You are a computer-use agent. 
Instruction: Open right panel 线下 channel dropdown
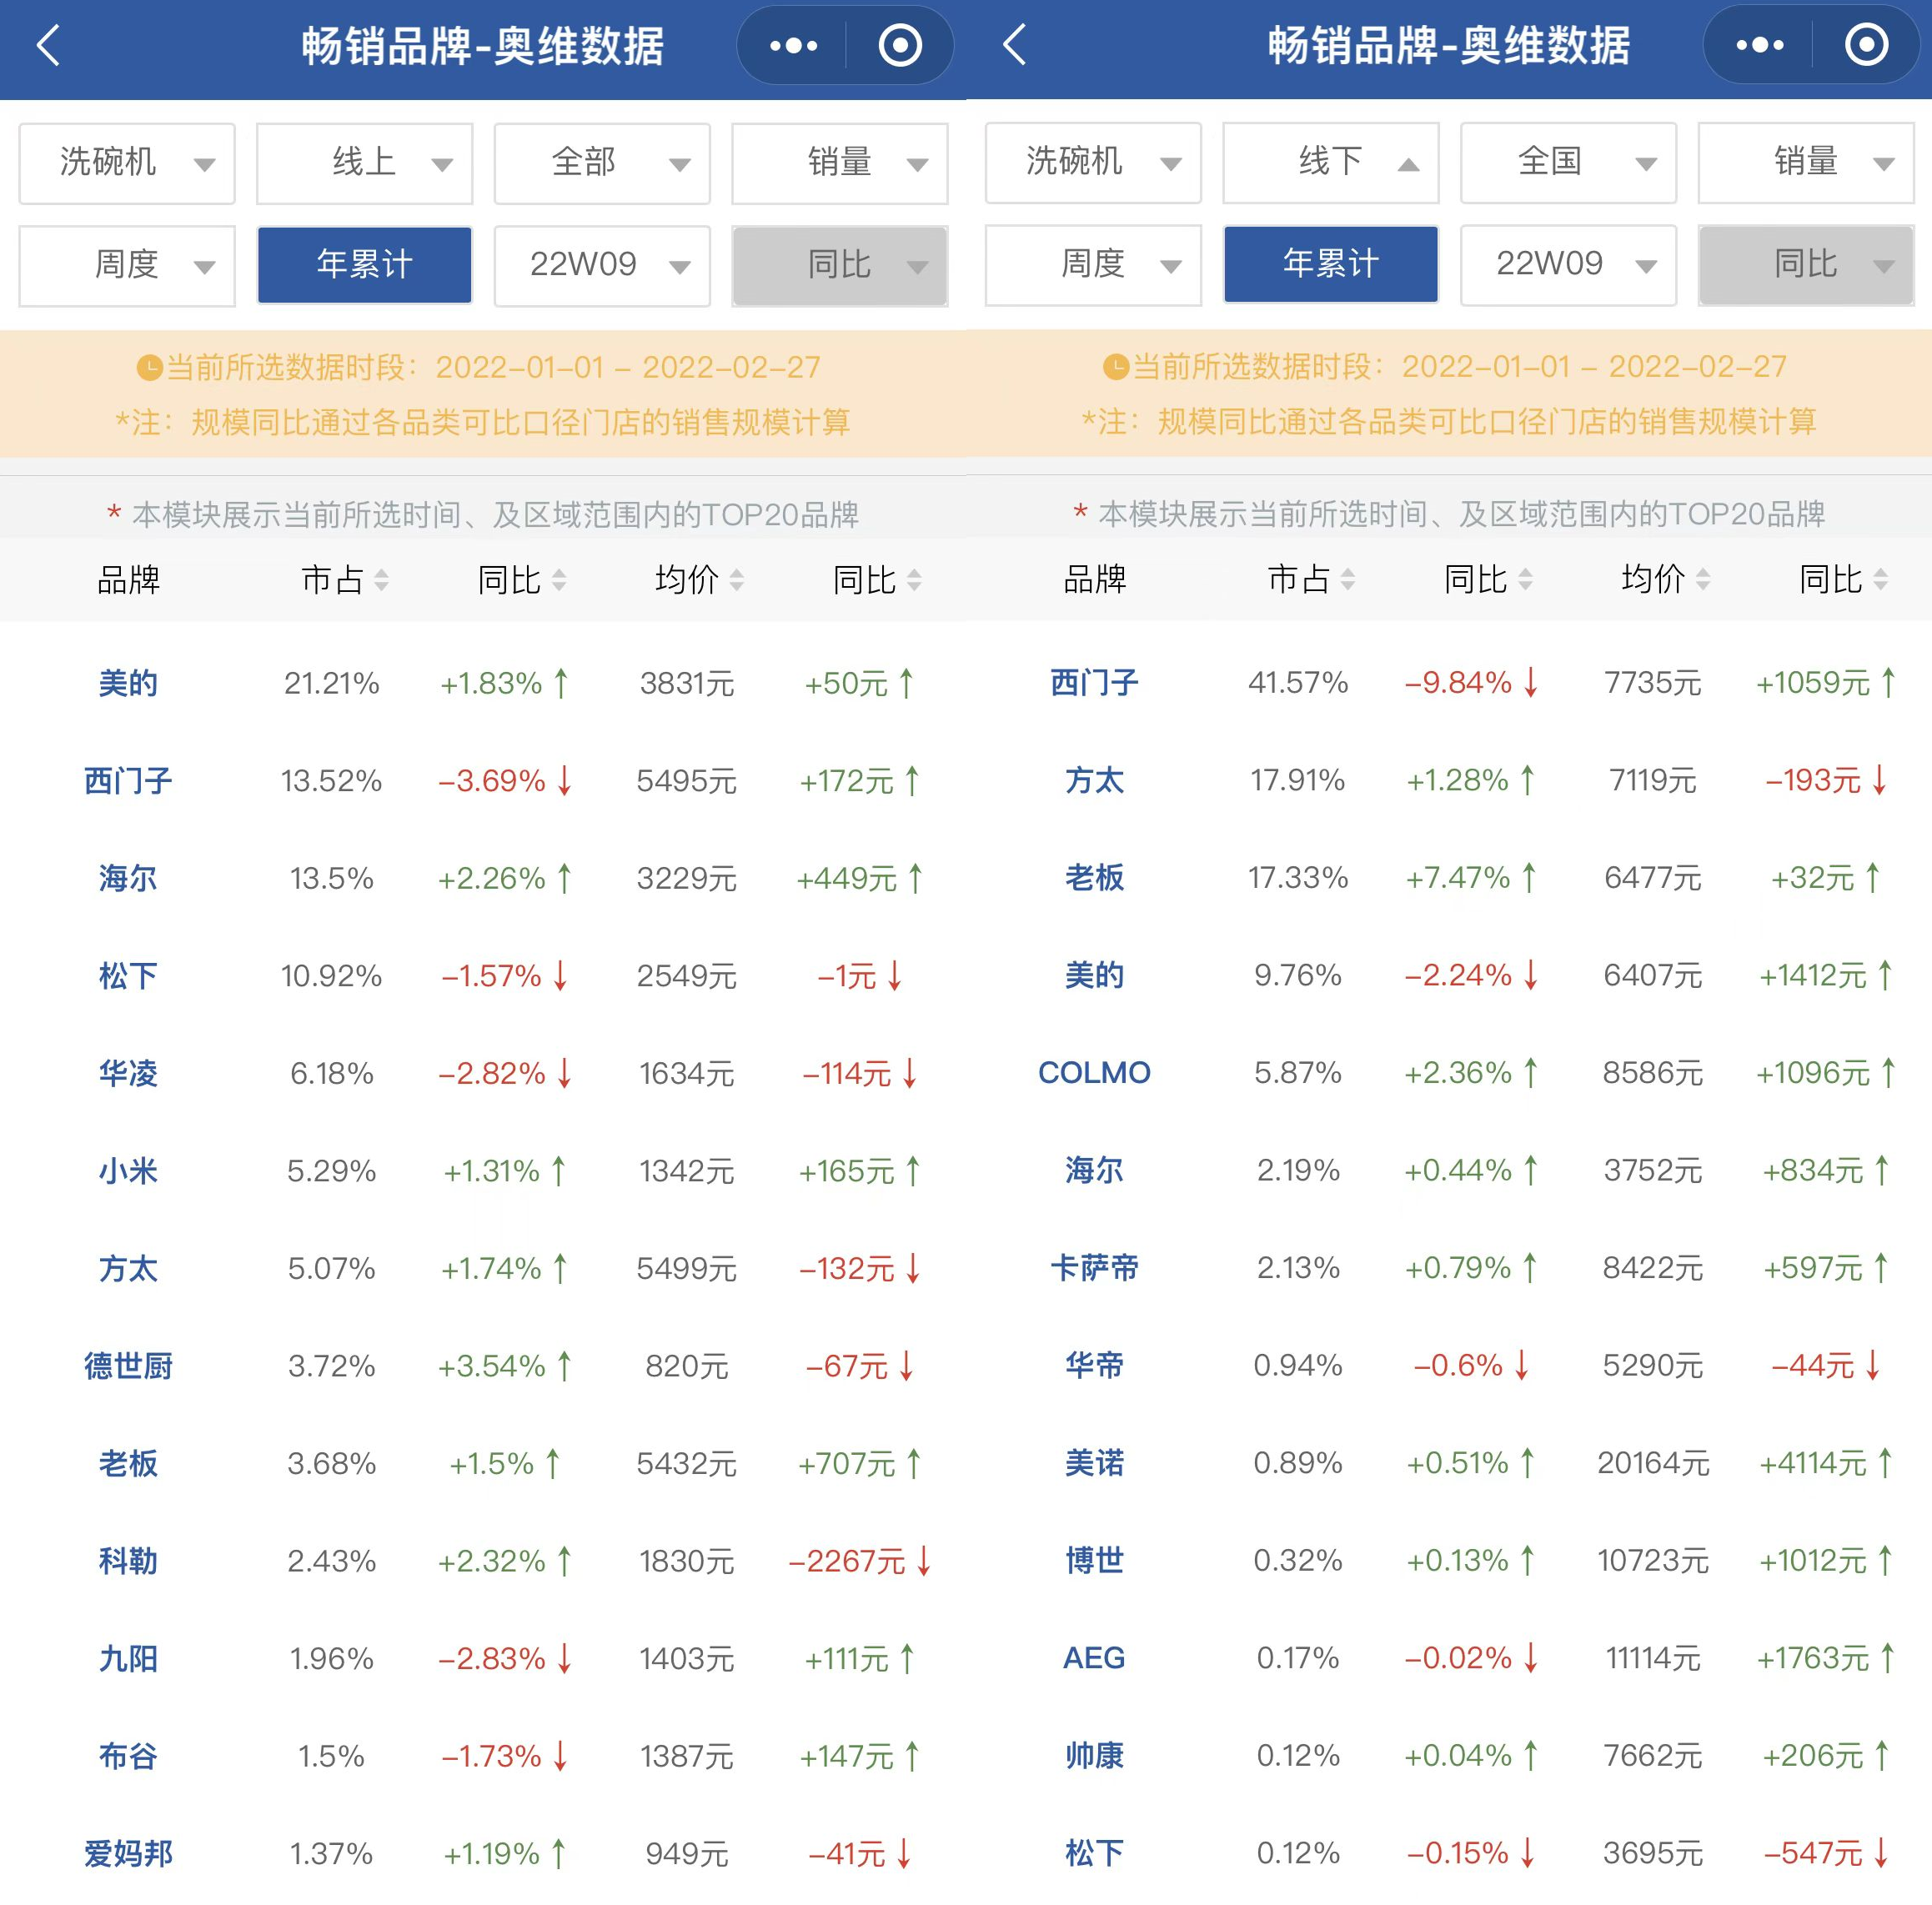point(1331,162)
